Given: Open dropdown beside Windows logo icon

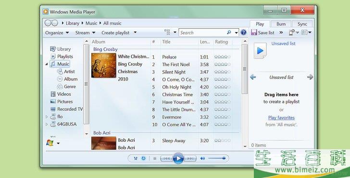Looking at the screenshot, I should tap(58, 144).
